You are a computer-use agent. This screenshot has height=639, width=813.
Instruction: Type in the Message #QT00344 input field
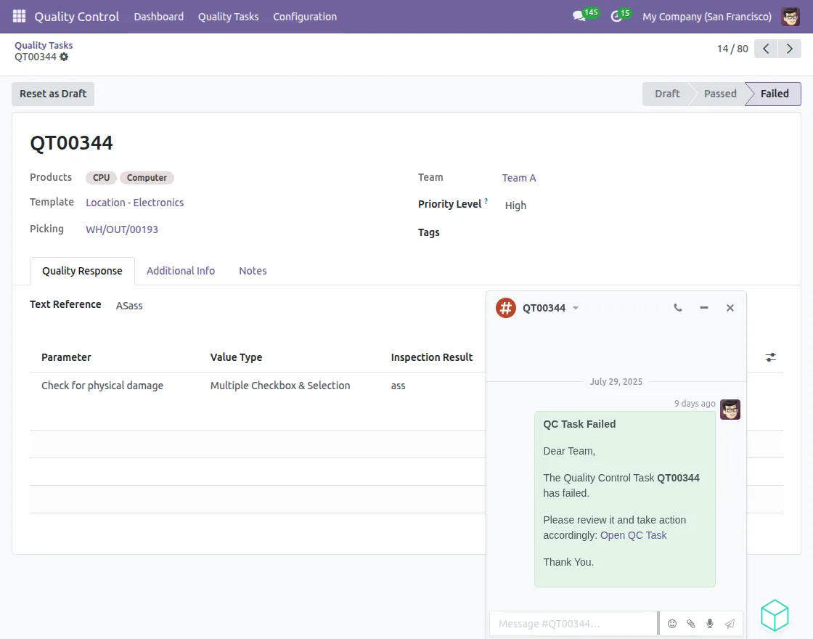coord(573,624)
